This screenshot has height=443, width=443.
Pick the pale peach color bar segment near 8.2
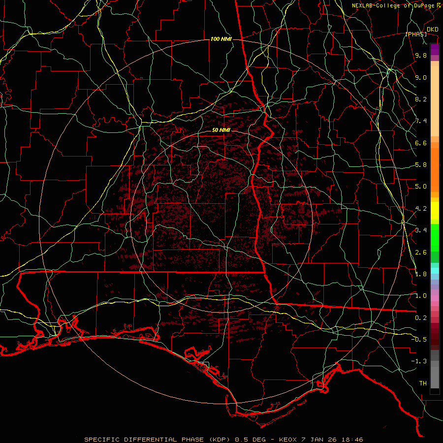[x=435, y=101]
